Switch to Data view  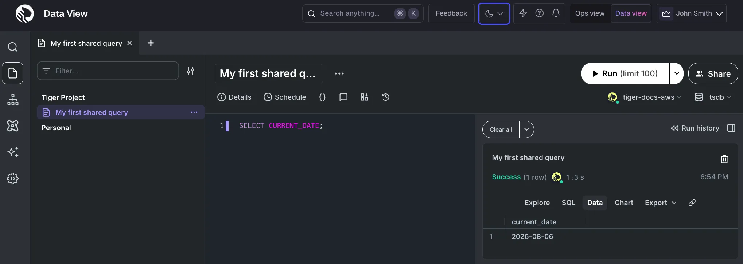[x=631, y=13]
